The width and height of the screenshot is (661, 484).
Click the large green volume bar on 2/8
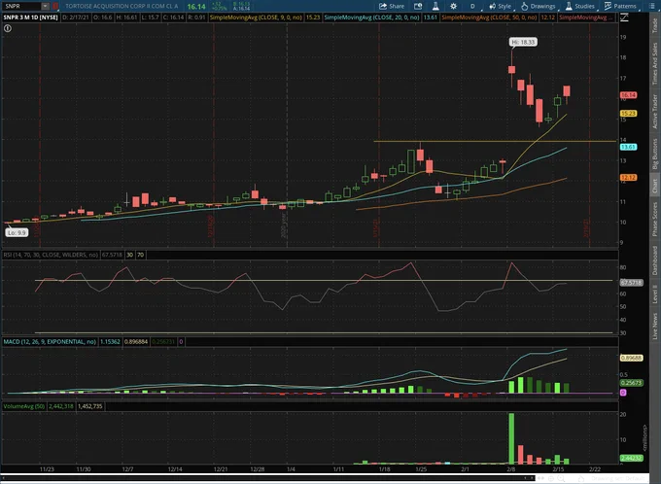click(x=511, y=438)
